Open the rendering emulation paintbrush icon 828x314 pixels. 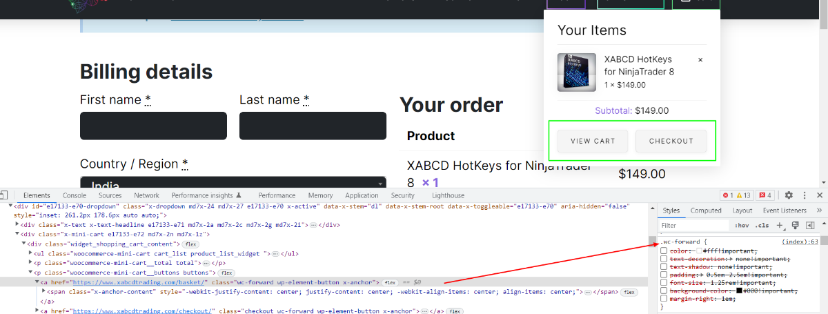click(796, 226)
